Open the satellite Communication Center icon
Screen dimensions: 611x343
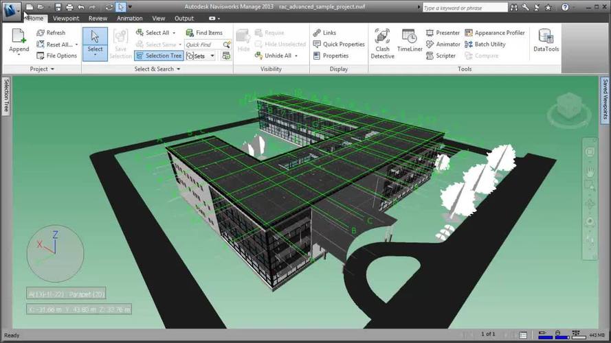pyautogui.click(x=537, y=8)
